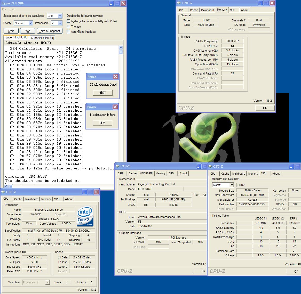Close the lower Finish dialog with X

tap(115, 107)
